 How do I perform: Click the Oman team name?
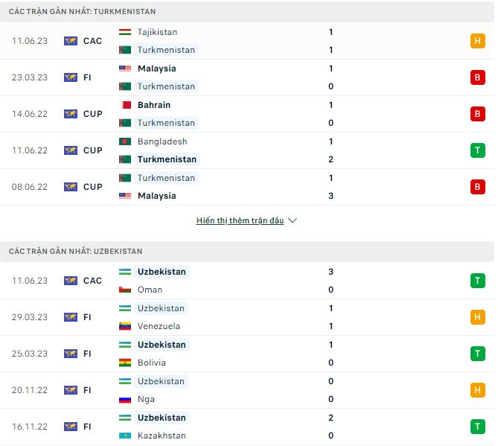(150, 290)
